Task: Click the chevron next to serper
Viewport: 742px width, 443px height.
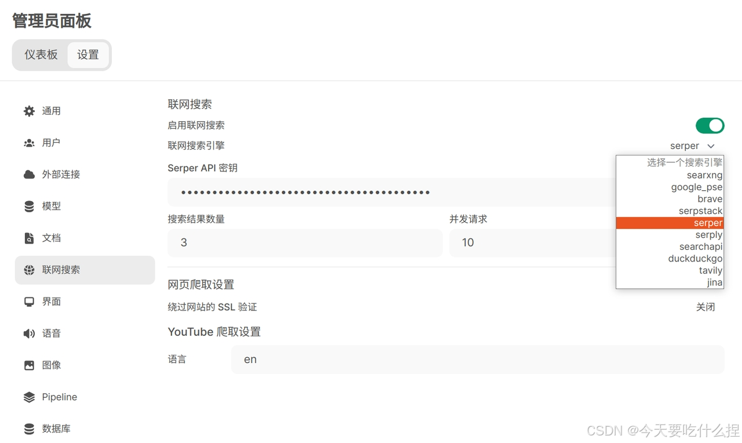Action: 711,146
